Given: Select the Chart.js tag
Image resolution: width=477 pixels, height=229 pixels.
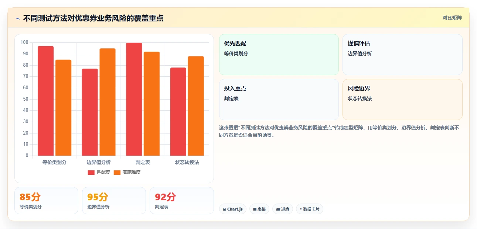Looking at the screenshot, I should (233, 209).
